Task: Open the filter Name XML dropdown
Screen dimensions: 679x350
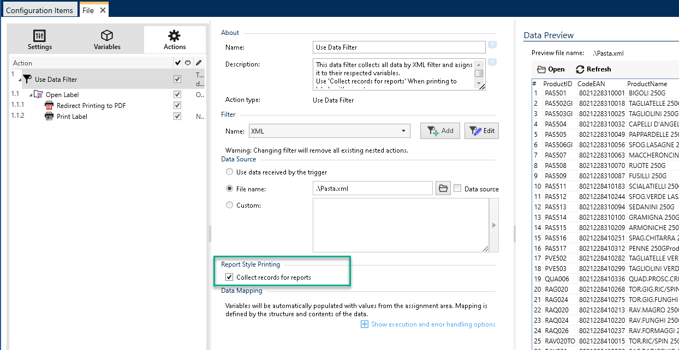Action: [404, 131]
